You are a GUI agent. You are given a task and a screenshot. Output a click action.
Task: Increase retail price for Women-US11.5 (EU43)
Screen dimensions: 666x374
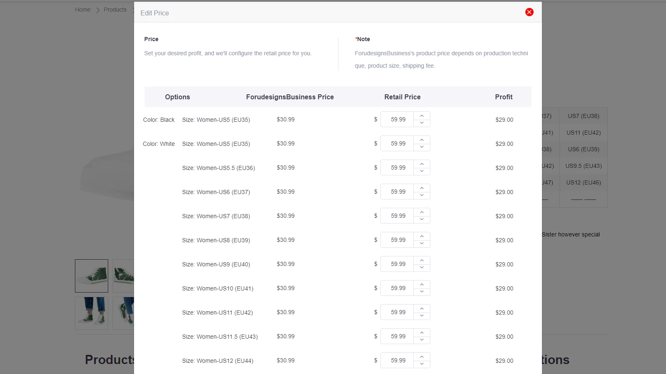(x=422, y=332)
